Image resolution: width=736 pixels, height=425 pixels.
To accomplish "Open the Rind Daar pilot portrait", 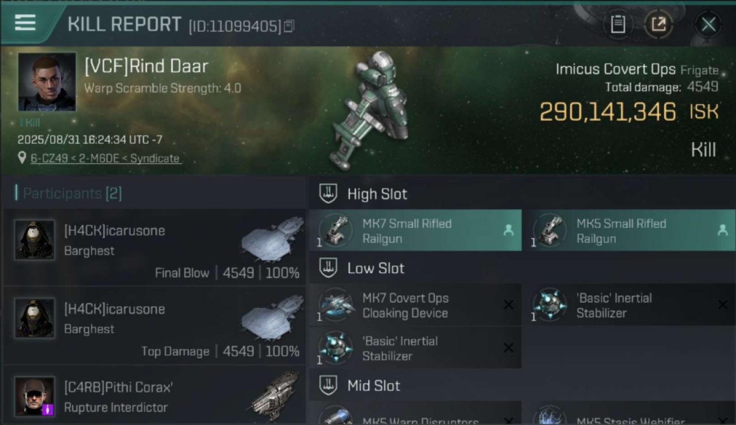I will [x=47, y=82].
